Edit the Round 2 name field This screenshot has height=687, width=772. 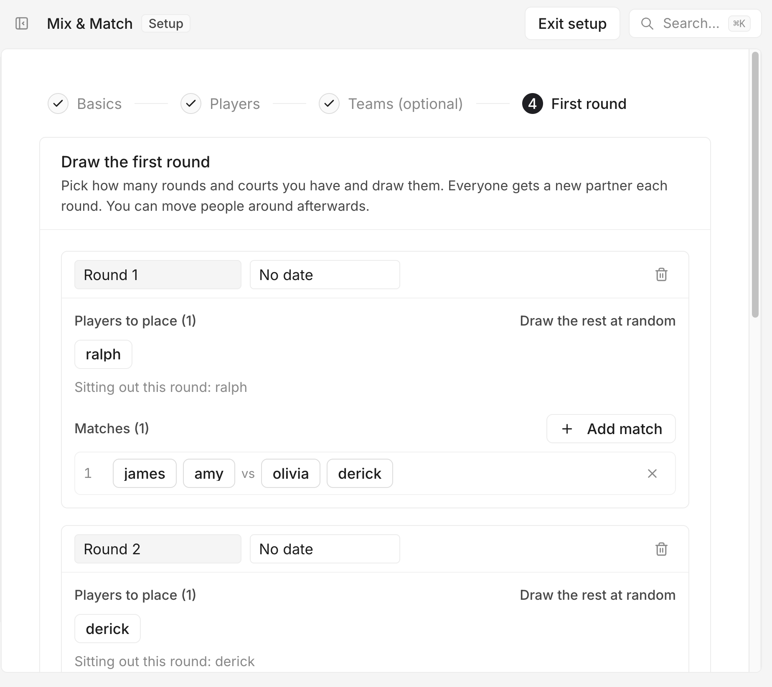point(158,549)
